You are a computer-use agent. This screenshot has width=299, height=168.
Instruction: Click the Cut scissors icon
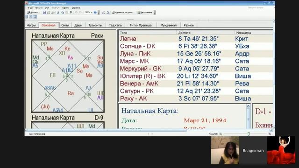(x=58, y=13)
